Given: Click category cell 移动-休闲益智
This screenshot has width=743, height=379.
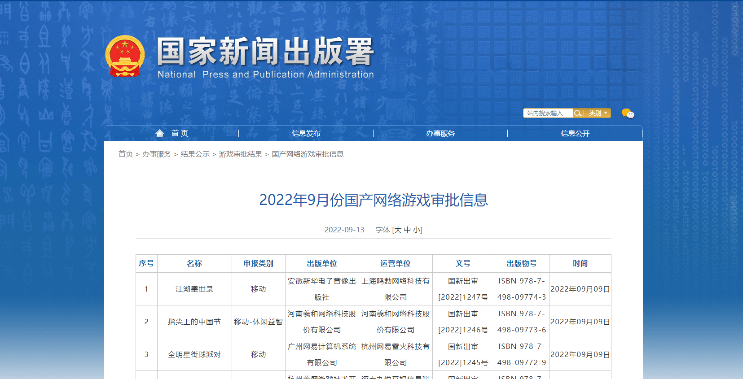Looking at the screenshot, I should (259, 322).
